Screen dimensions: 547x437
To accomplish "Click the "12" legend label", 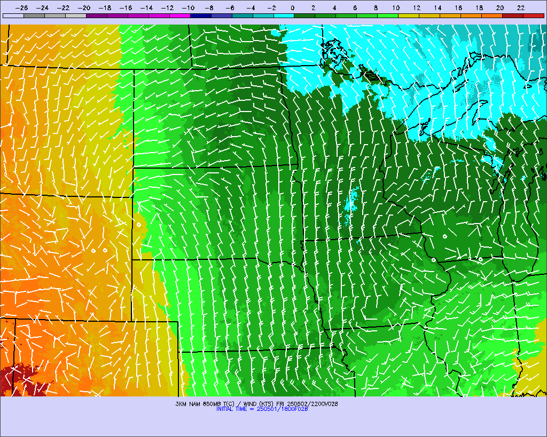I will pos(417,8).
